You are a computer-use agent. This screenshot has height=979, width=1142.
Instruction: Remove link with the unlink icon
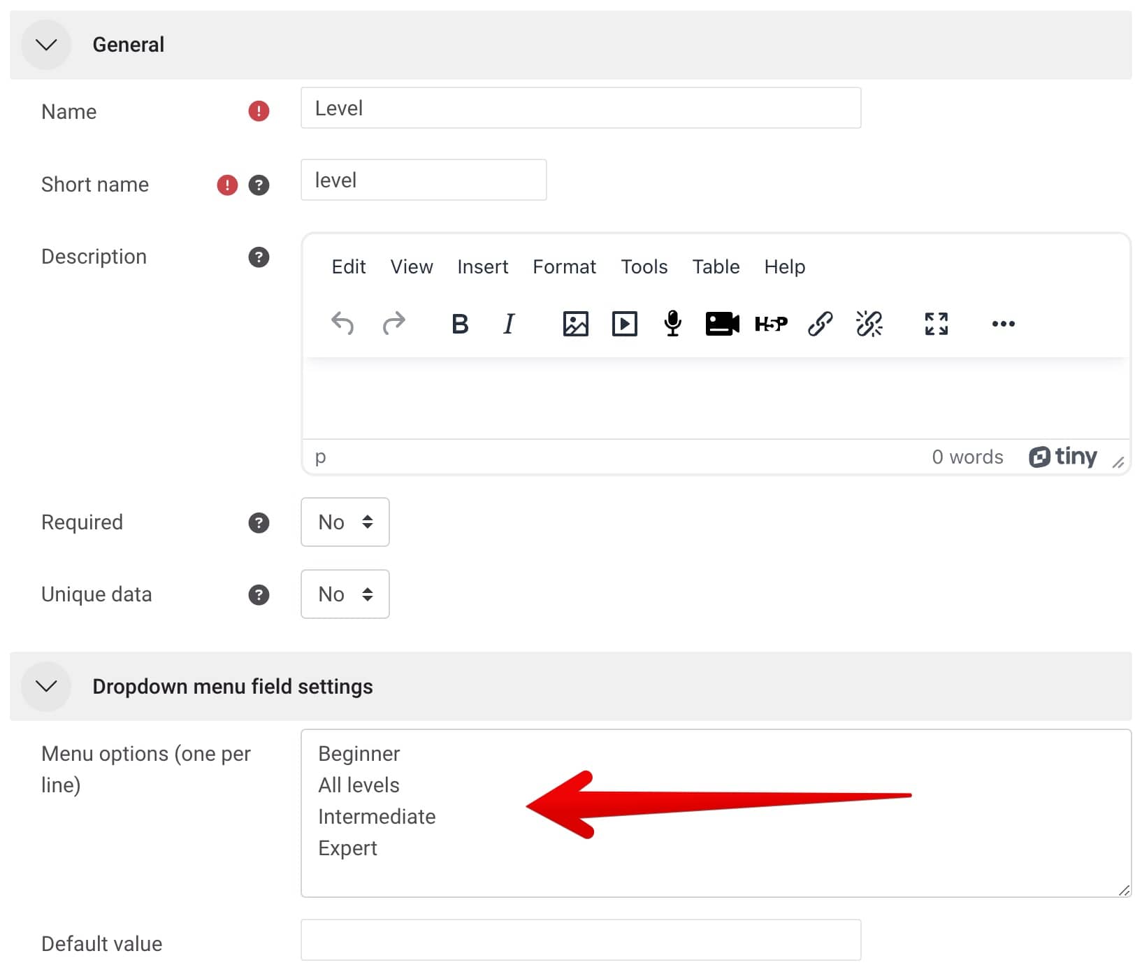tap(869, 324)
